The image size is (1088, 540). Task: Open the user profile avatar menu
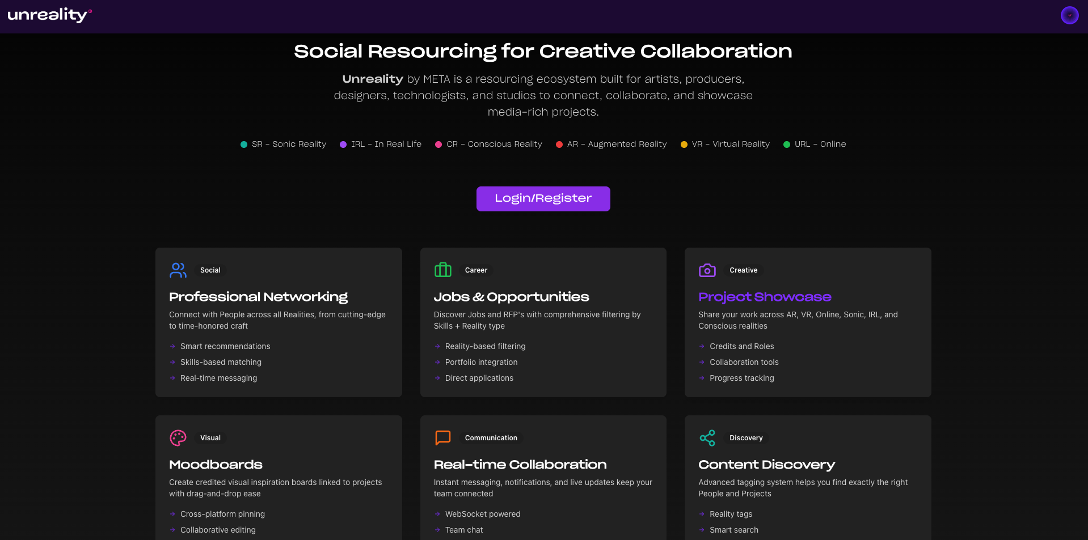pos(1069,15)
